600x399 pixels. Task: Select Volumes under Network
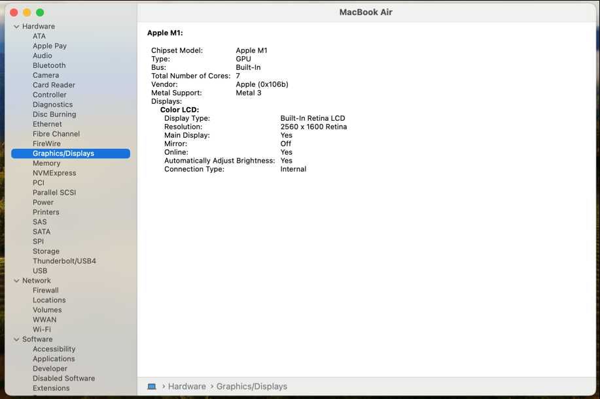pyautogui.click(x=47, y=310)
